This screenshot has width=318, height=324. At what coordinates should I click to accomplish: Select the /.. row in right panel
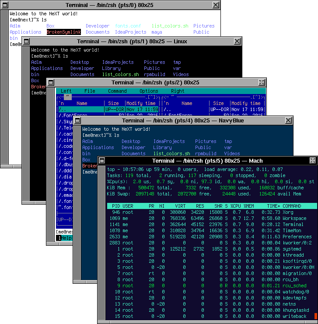[213, 109]
